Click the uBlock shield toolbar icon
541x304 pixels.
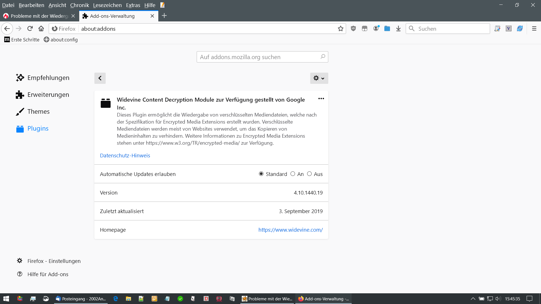click(353, 28)
